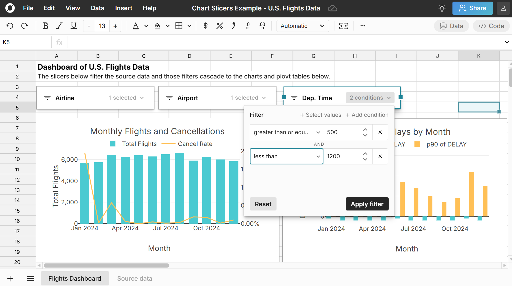512x286 pixels.
Task: Click the Undo icon
Action: [10, 26]
